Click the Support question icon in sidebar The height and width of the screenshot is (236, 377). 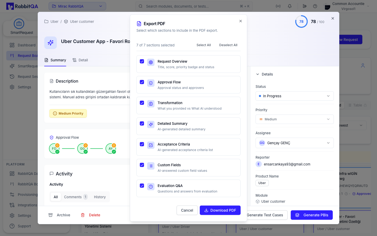[12, 226]
